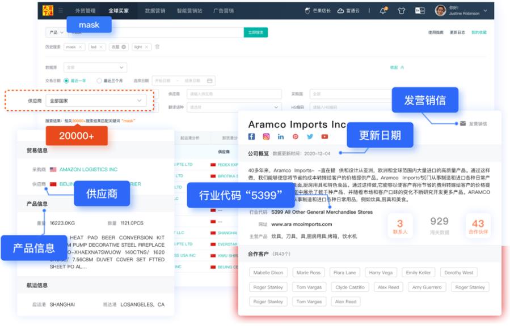Select partner tag Harry Vega

pos(381,273)
